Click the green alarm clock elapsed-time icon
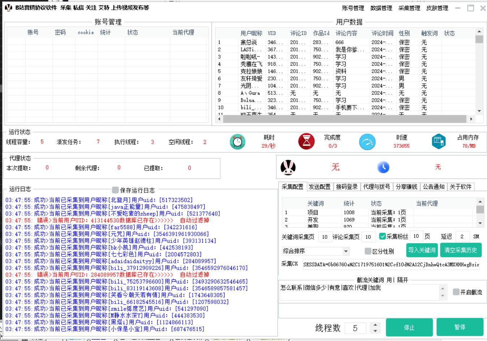The width and height of the screenshot is (487, 341). [x=237, y=142]
